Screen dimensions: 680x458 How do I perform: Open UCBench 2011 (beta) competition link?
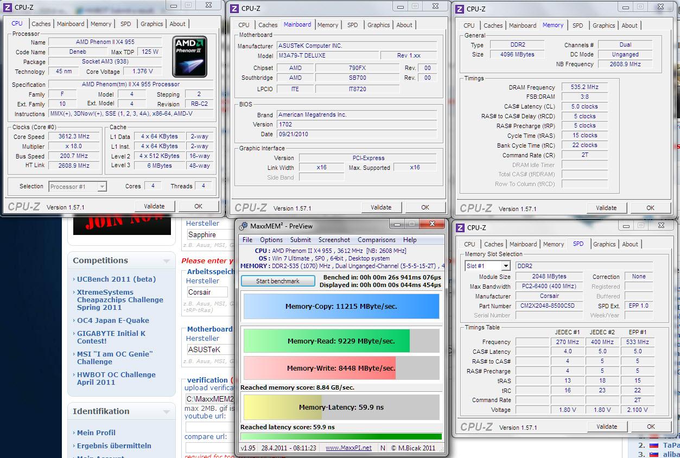(x=116, y=279)
